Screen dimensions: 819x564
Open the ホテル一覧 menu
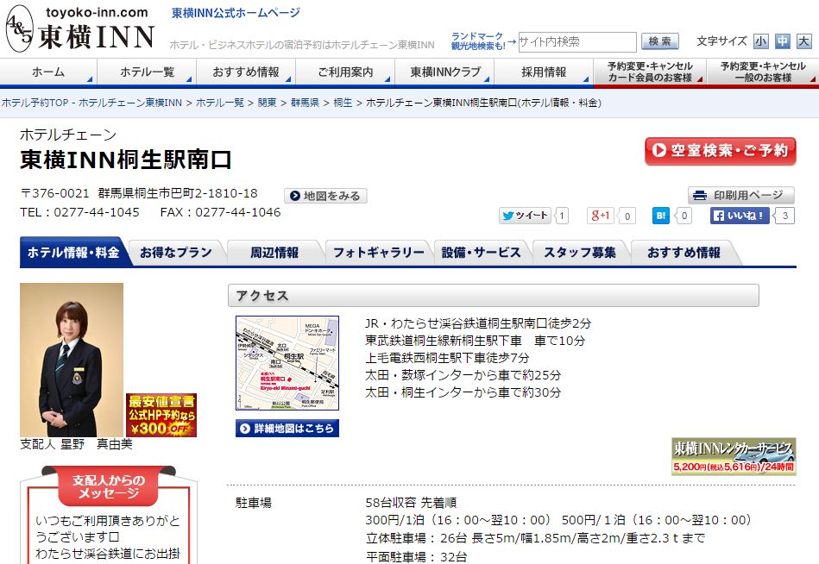pos(147,72)
